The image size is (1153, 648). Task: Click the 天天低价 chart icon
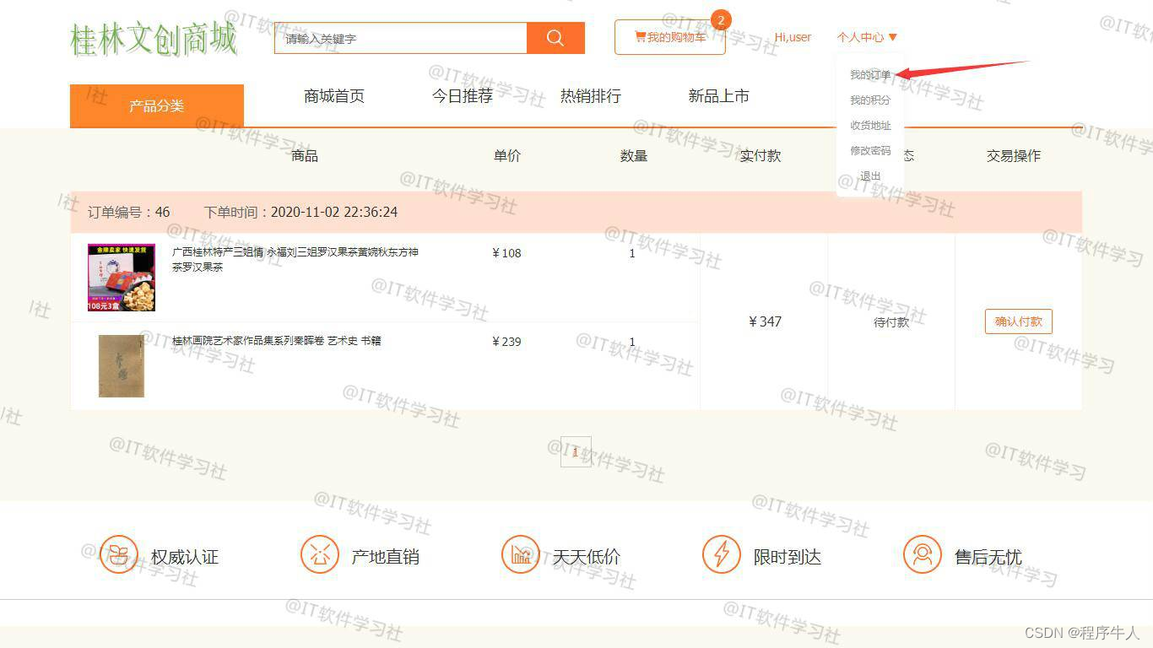[520, 554]
